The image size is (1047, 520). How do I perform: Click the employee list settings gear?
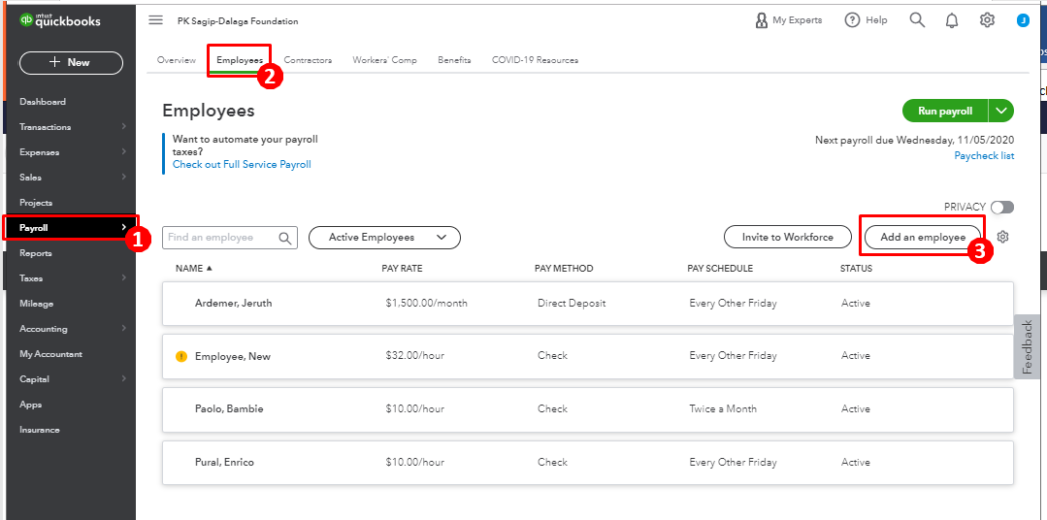tap(1002, 237)
